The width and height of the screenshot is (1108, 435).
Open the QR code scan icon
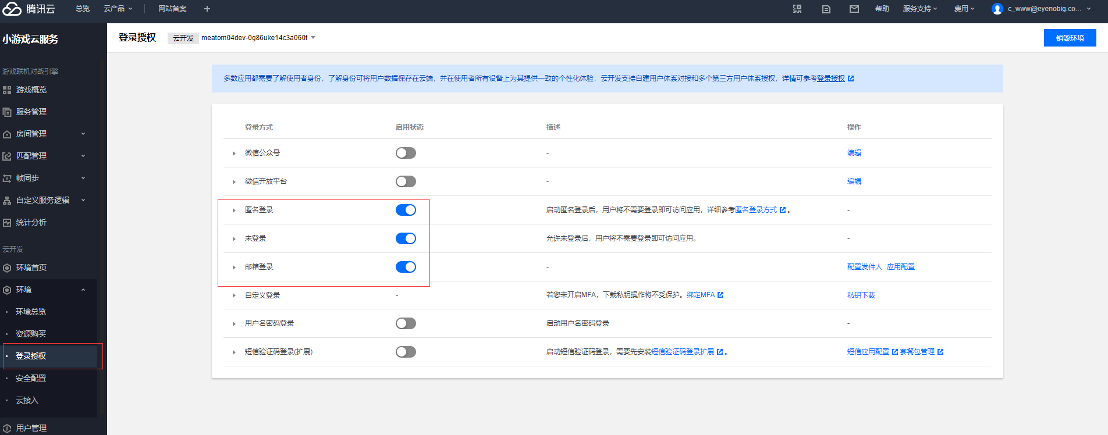click(797, 9)
